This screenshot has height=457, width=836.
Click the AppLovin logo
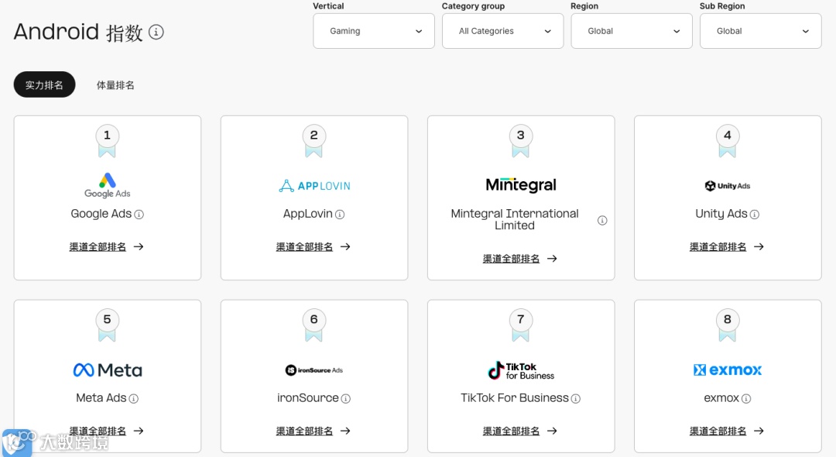pos(314,186)
